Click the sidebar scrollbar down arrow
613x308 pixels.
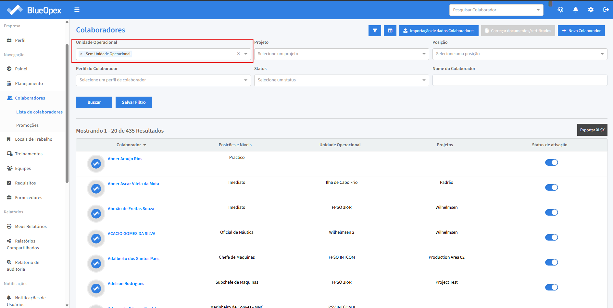[x=67, y=305]
